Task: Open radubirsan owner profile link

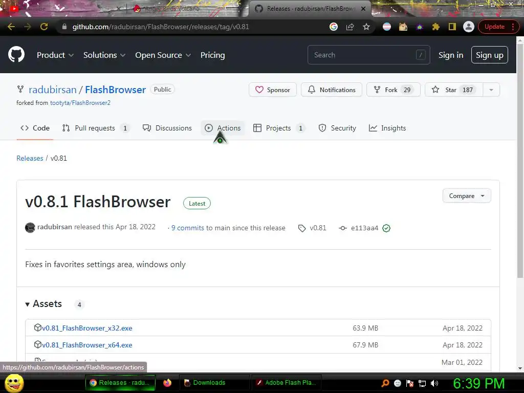Action: point(53,90)
